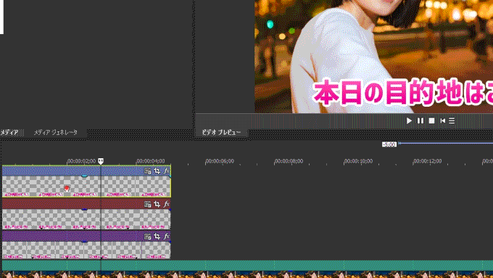Open the preview transport menu icon

[452, 121]
